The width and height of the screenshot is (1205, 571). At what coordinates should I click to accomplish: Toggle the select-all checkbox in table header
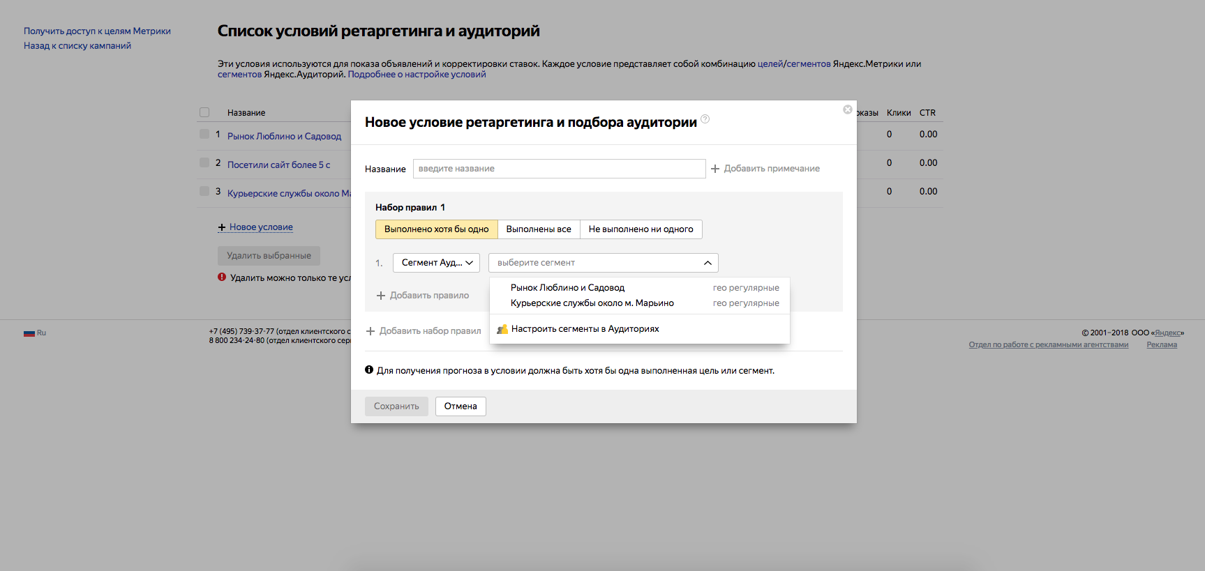point(204,112)
